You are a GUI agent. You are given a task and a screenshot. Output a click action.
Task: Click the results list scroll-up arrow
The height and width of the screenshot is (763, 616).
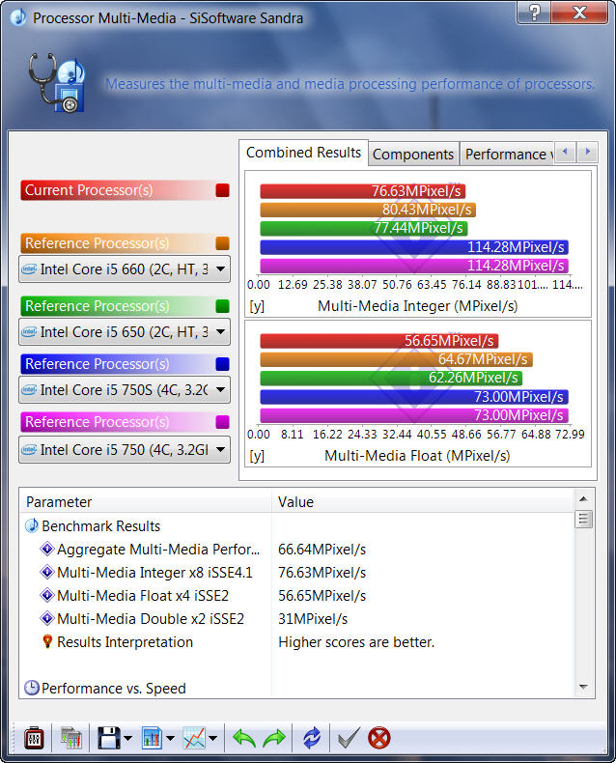pos(583,498)
